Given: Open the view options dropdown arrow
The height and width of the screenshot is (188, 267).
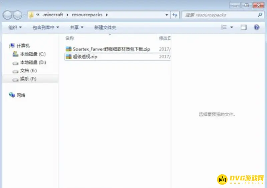Looking at the screenshot, I should point(232,27).
